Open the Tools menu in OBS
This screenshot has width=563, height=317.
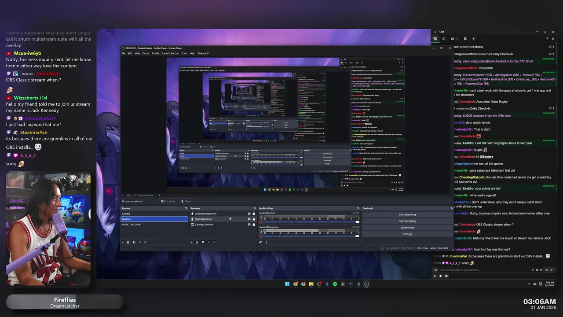tap(184, 53)
